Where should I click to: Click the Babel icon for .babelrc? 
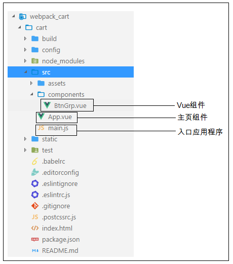pyautogui.click(x=35, y=161)
